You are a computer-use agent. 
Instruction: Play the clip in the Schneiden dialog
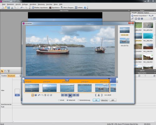click(x=70, y=95)
